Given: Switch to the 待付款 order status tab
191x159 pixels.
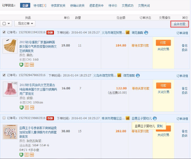Looking at the screenshot, I should coord(39,5).
